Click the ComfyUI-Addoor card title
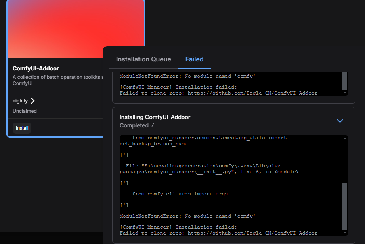365x244 pixels. [36, 68]
